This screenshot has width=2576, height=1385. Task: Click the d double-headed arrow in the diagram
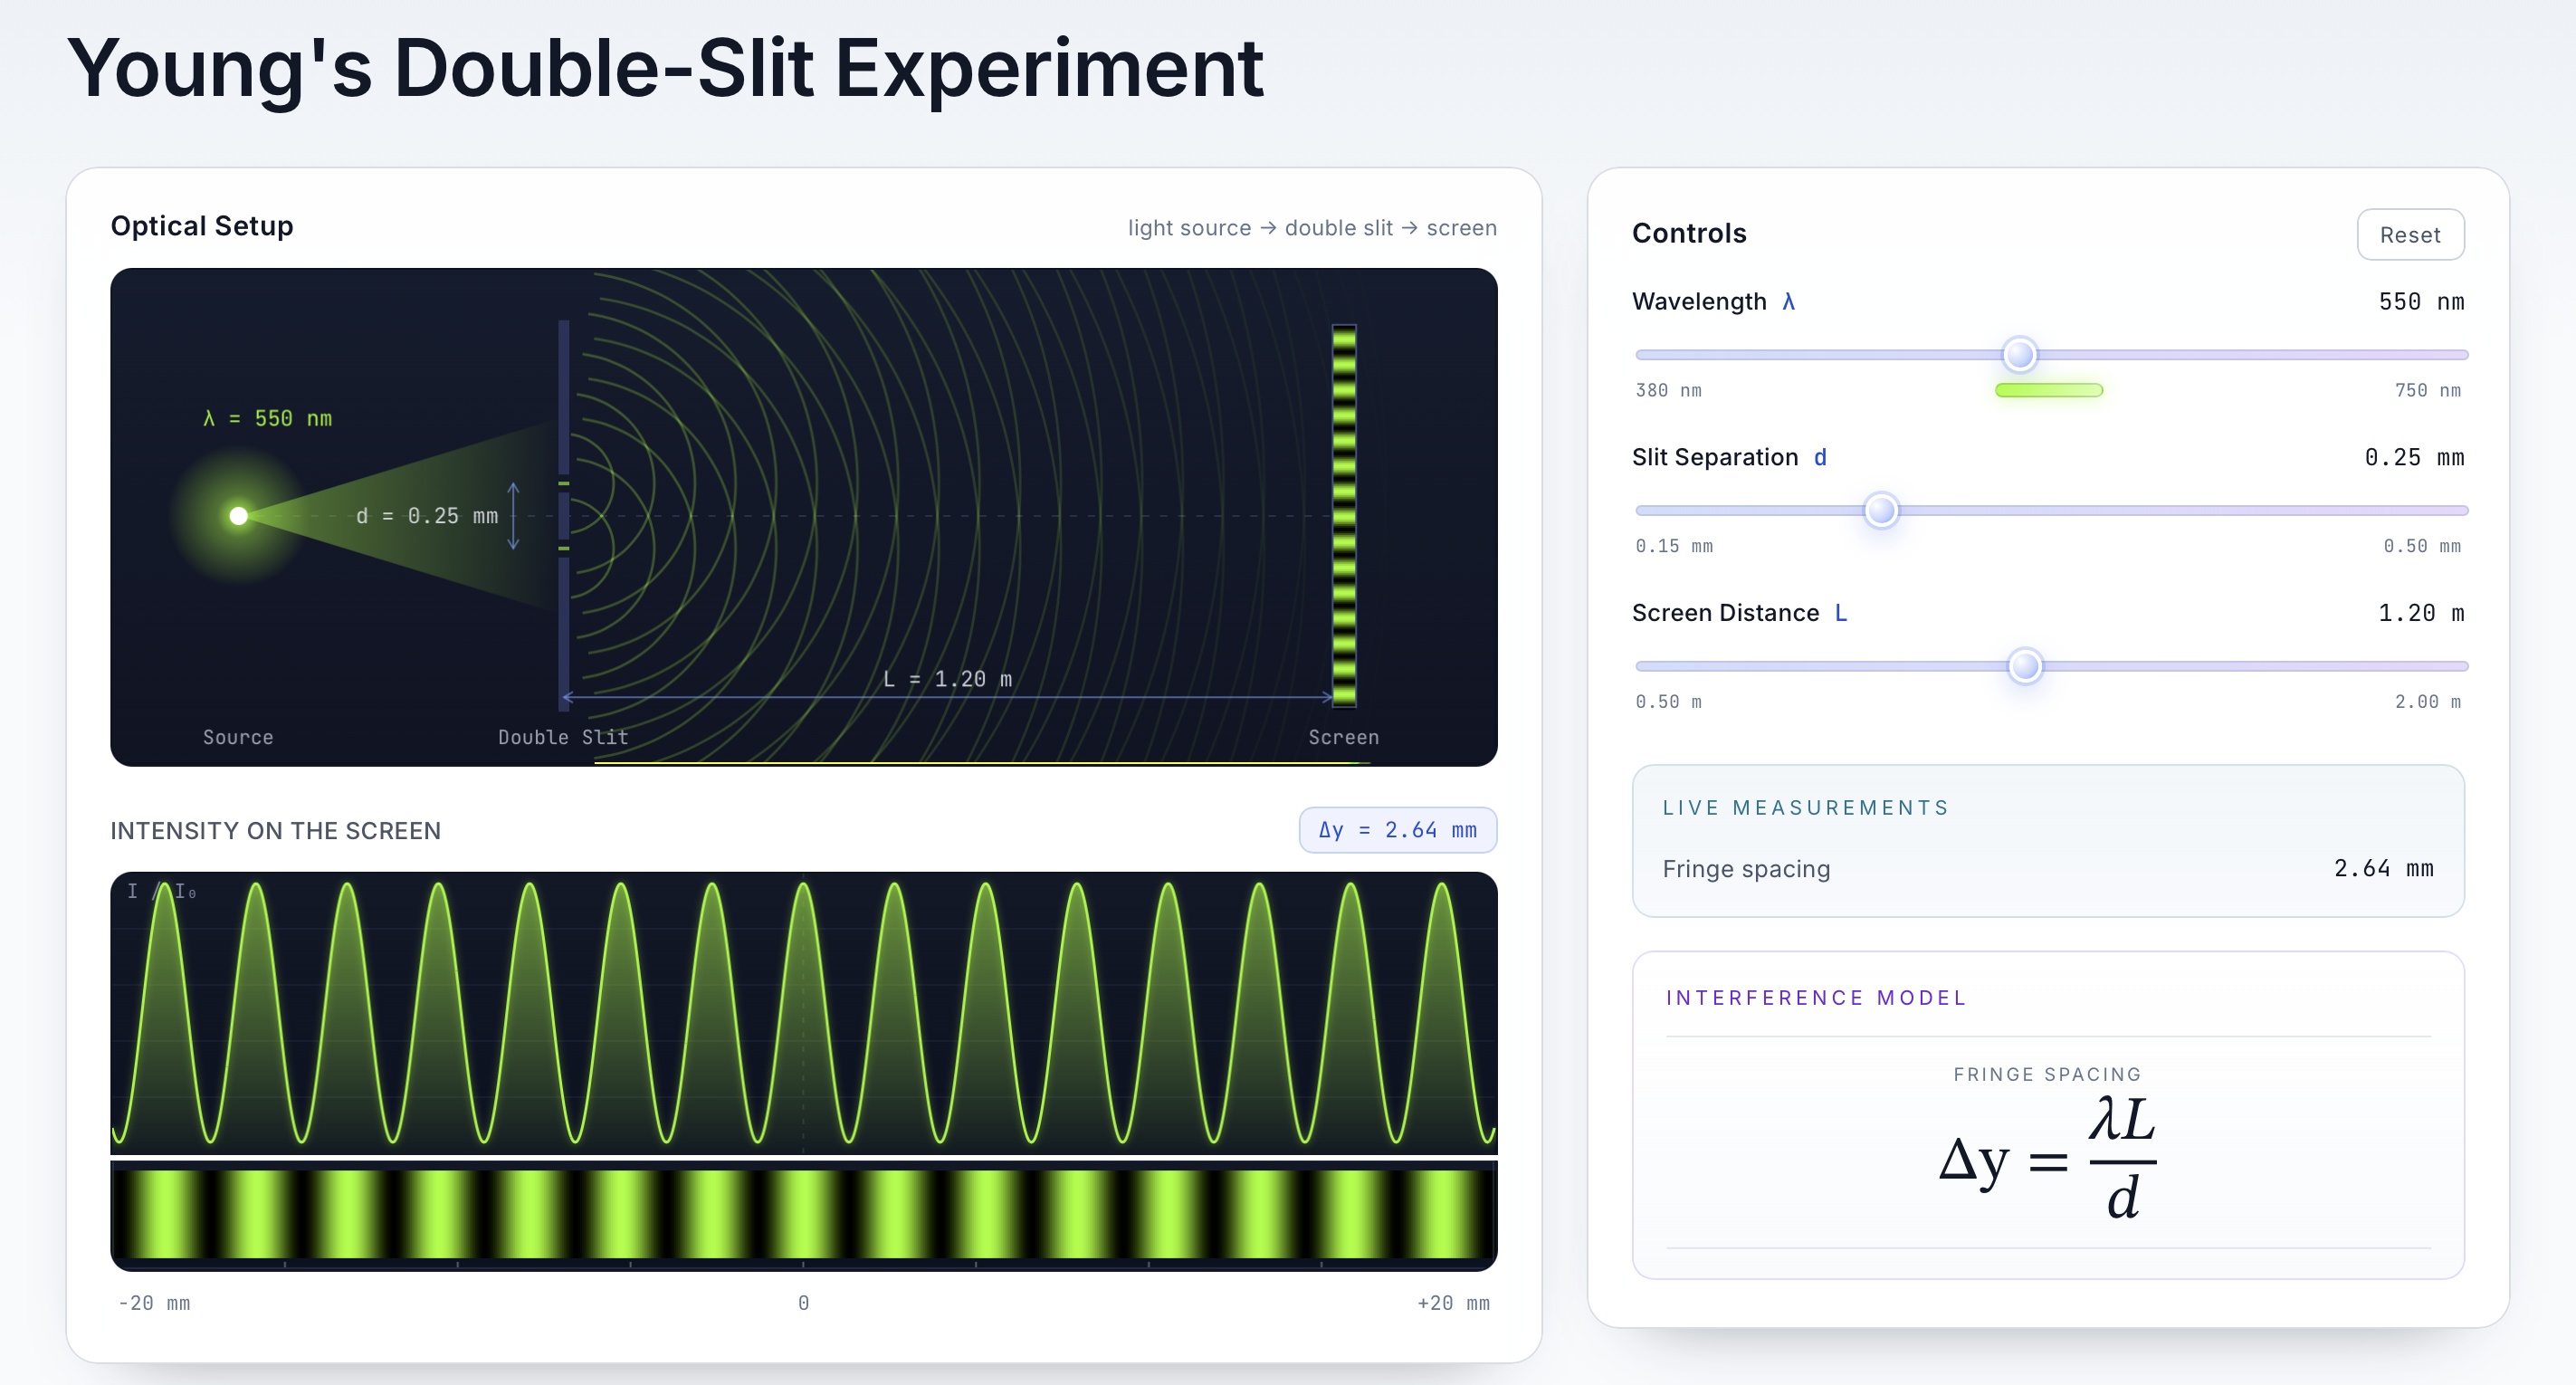point(513,516)
